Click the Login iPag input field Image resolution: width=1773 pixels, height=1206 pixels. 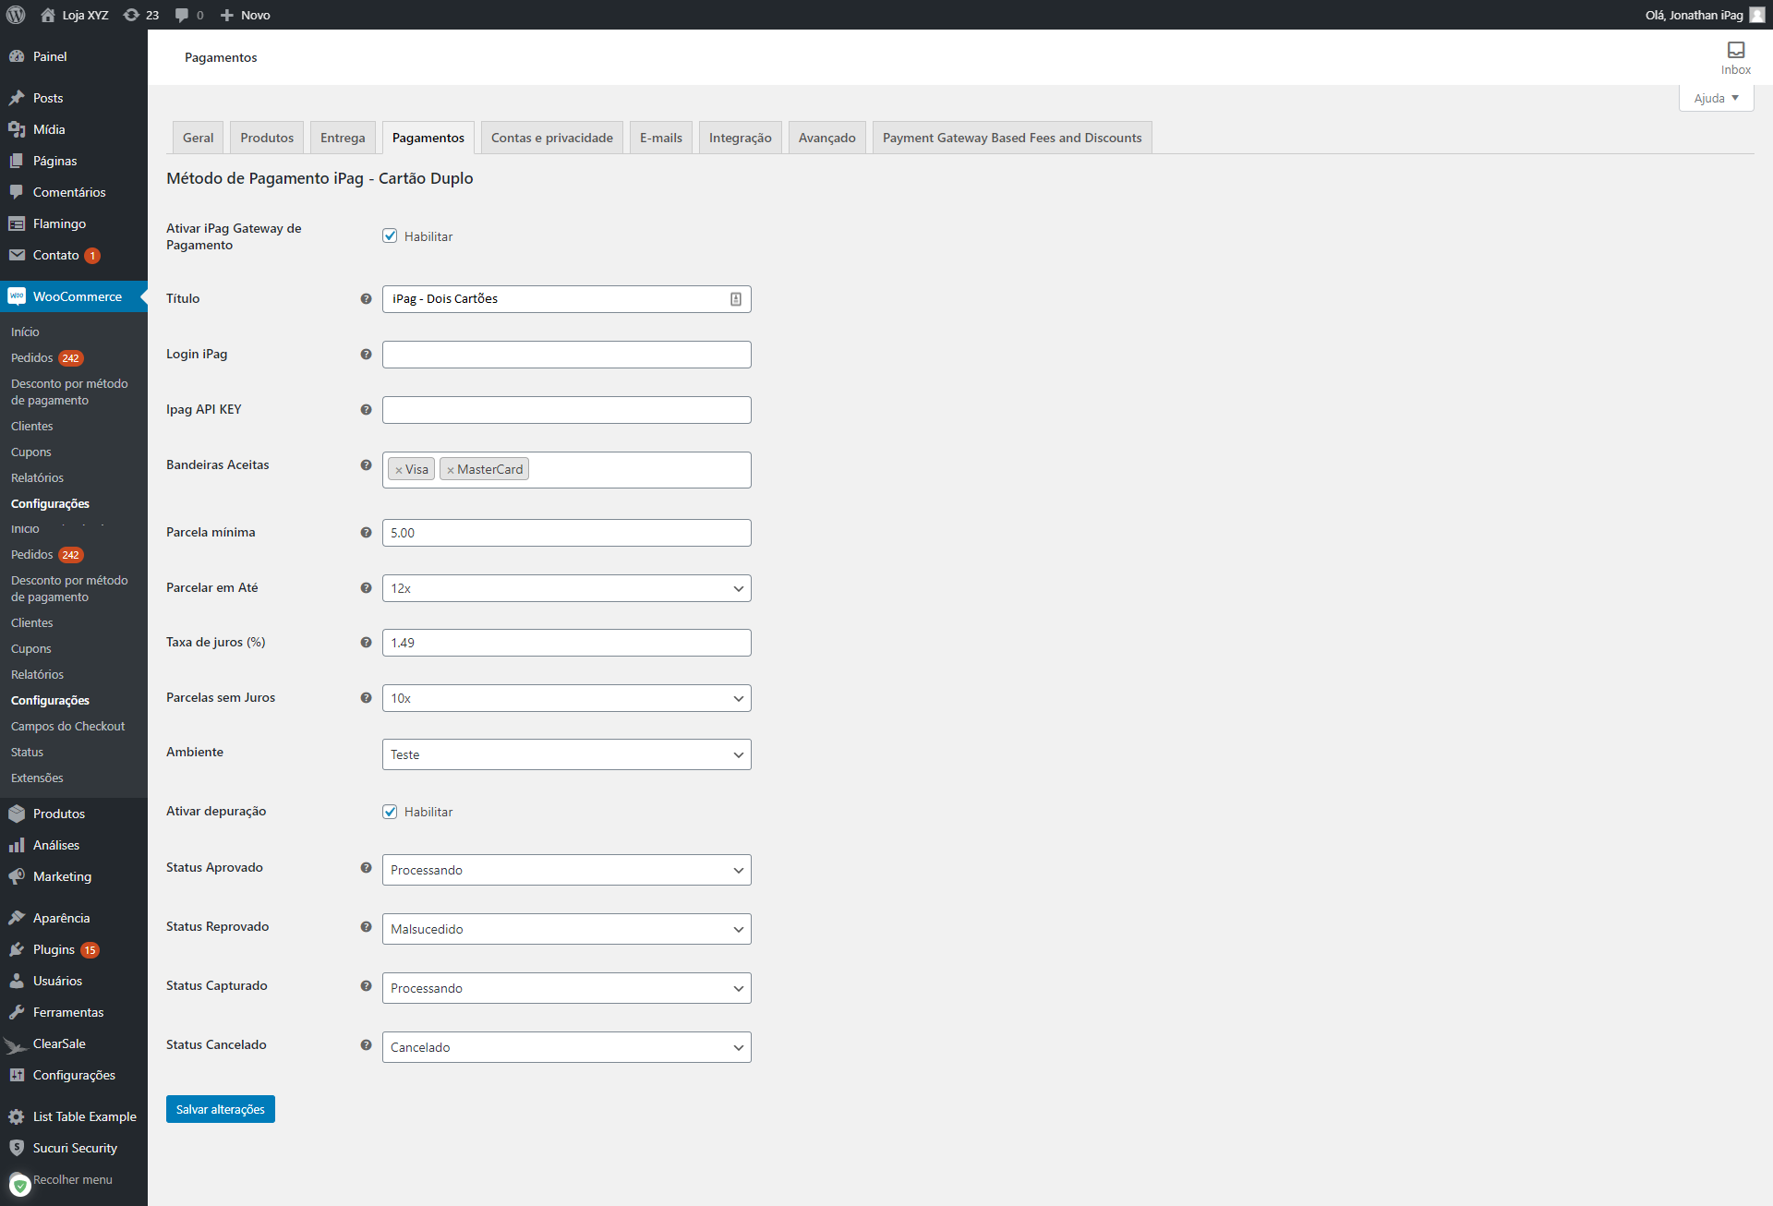566,355
